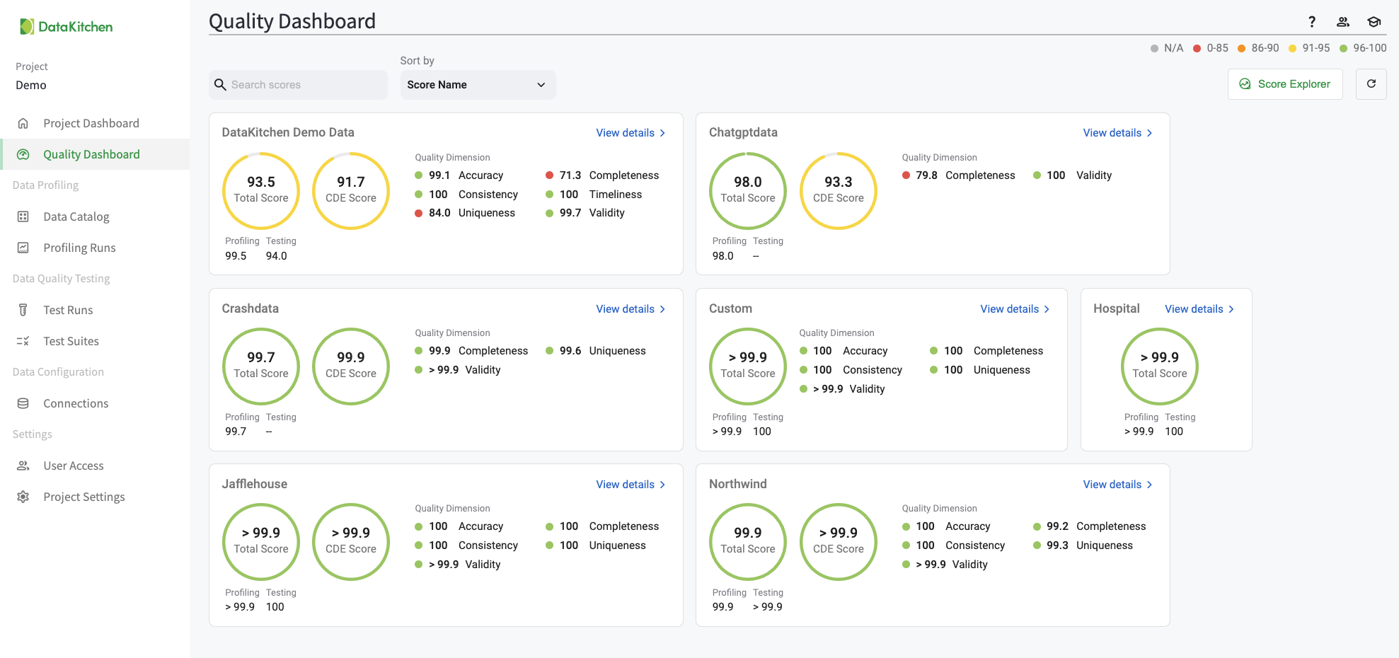Open the user accounts icon in header

pyautogui.click(x=1342, y=22)
